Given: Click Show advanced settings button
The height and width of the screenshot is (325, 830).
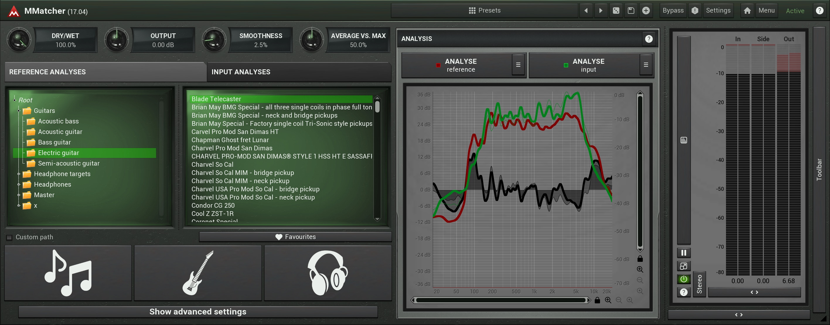Looking at the screenshot, I should [x=198, y=312].
